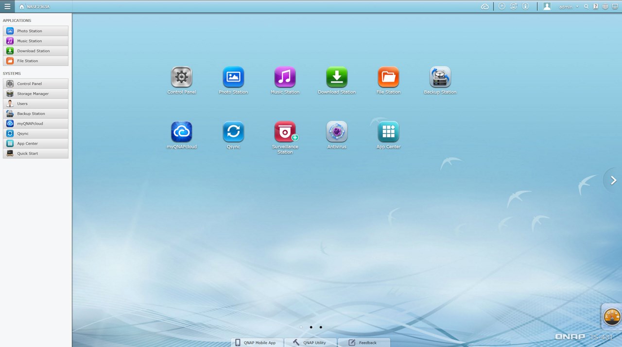Open the dashboard gauge widget

612,317
